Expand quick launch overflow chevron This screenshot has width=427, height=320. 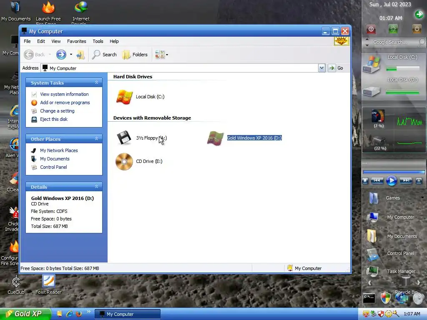point(88,312)
